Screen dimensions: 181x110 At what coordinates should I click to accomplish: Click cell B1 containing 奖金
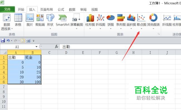pos(33,57)
